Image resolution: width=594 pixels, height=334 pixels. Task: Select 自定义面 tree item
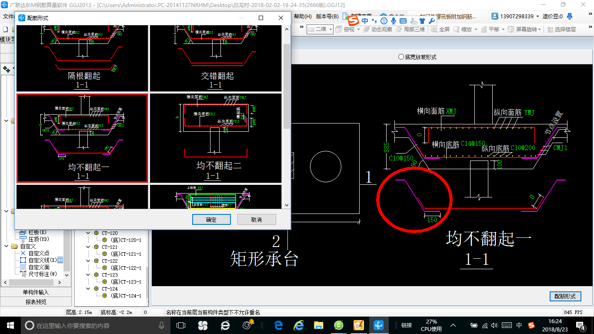point(34,267)
